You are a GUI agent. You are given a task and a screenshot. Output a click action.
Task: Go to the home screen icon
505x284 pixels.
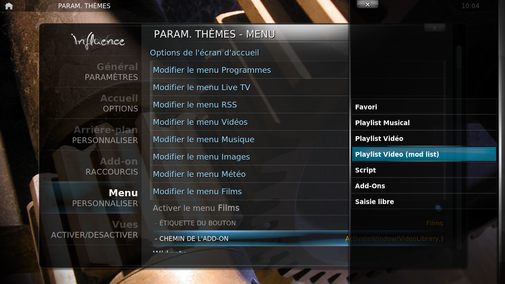click(x=9, y=6)
